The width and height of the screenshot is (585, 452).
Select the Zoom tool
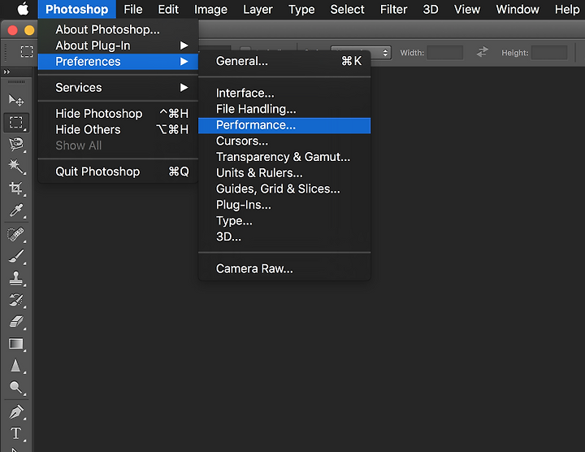16,388
